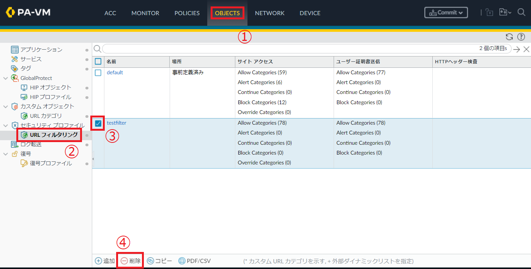
Task: Switch to the NETWORK tab
Action: pos(269,13)
